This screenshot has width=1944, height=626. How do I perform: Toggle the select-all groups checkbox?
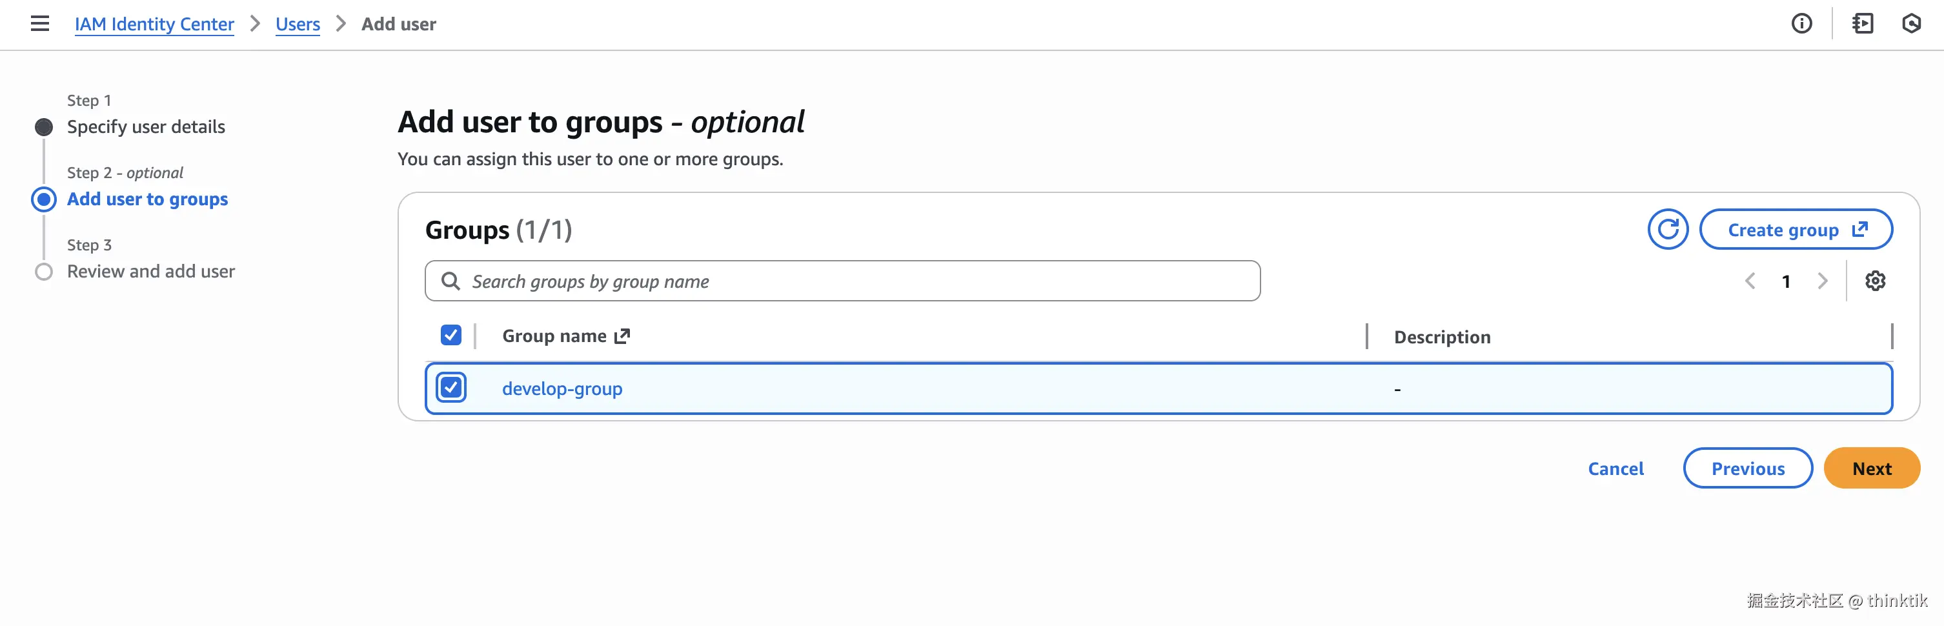pos(451,335)
